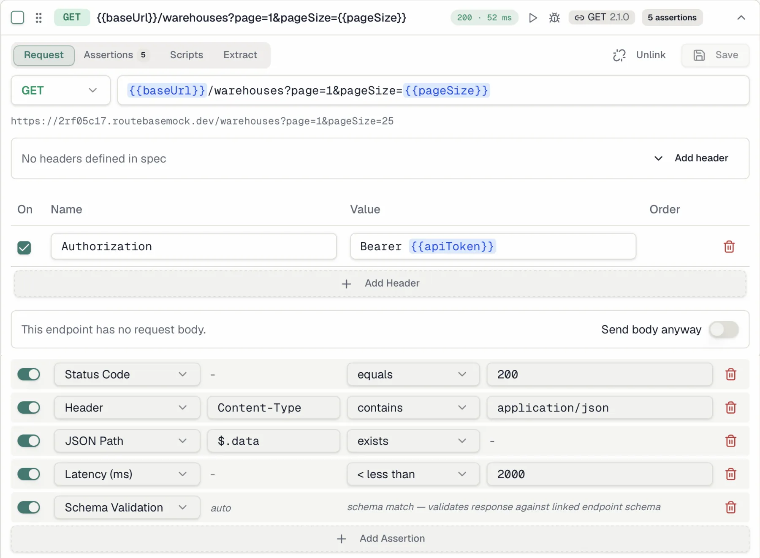The image size is (760, 558).
Task: Edit the latency threshold value 2000
Action: coord(600,474)
